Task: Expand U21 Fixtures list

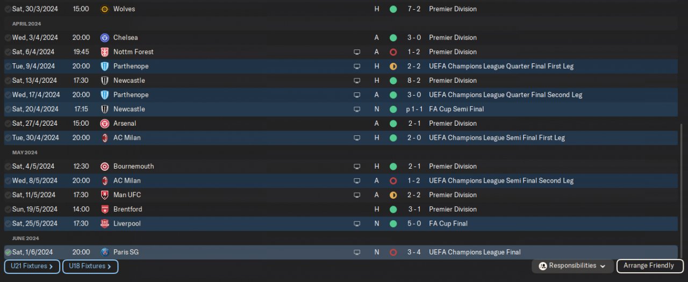Action: pyautogui.click(x=32, y=266)
